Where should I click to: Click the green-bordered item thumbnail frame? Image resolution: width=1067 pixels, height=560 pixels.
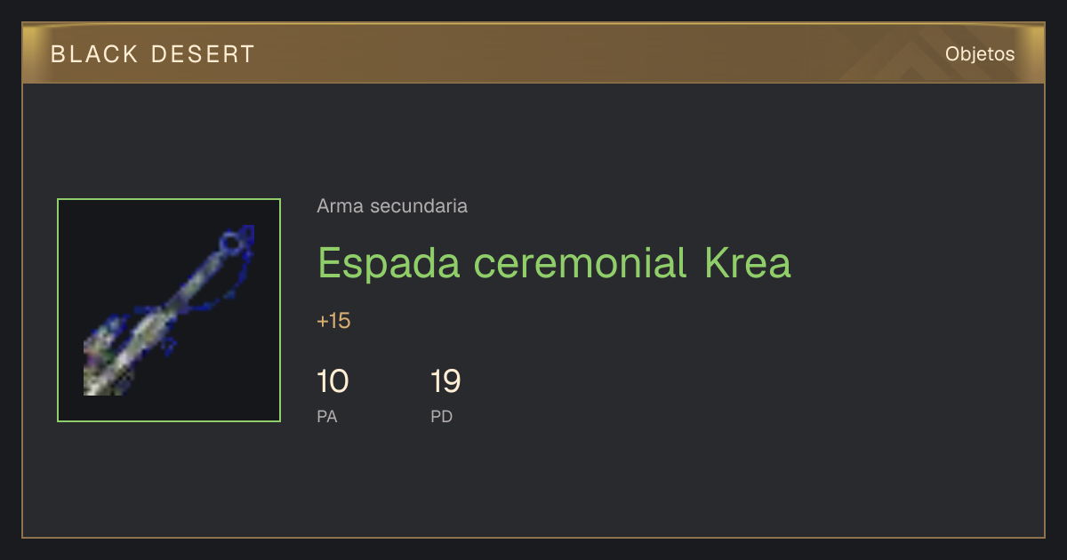(169, 310)
